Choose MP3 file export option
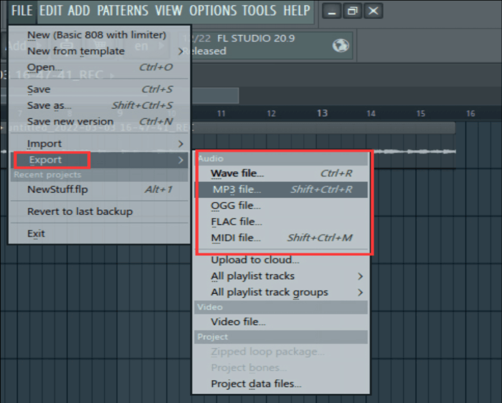This screenshot has width=502, height=403. pos(236,190)
